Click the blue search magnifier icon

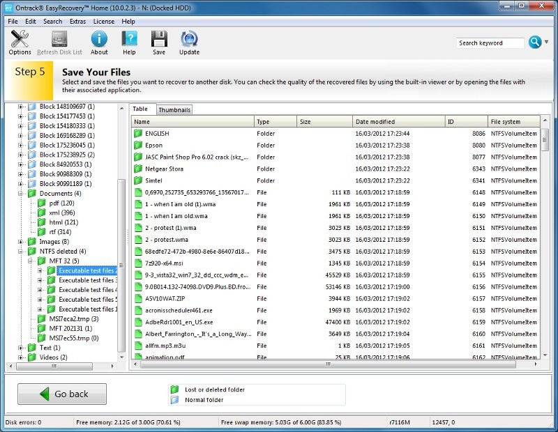(x=535, y=42)
